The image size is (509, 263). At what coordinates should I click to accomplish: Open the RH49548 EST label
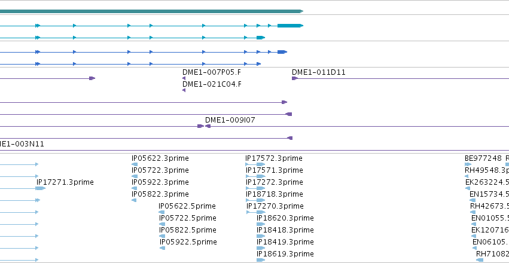click(x=487, y=170)
